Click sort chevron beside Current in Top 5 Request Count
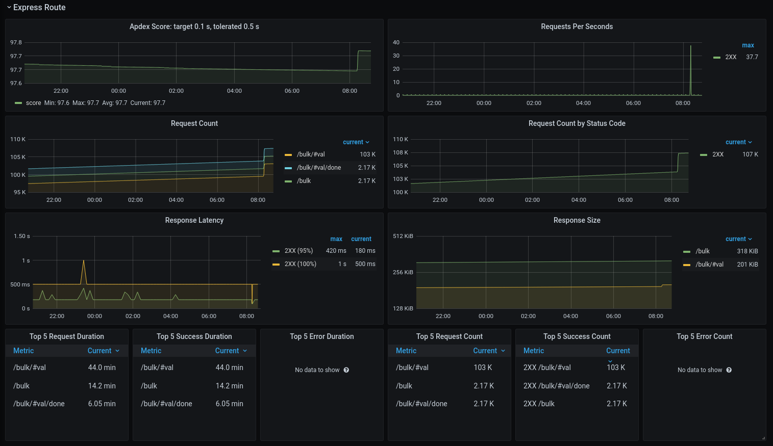Image resolution: width=773 pixels, height=446 pixels. (503, 351)
